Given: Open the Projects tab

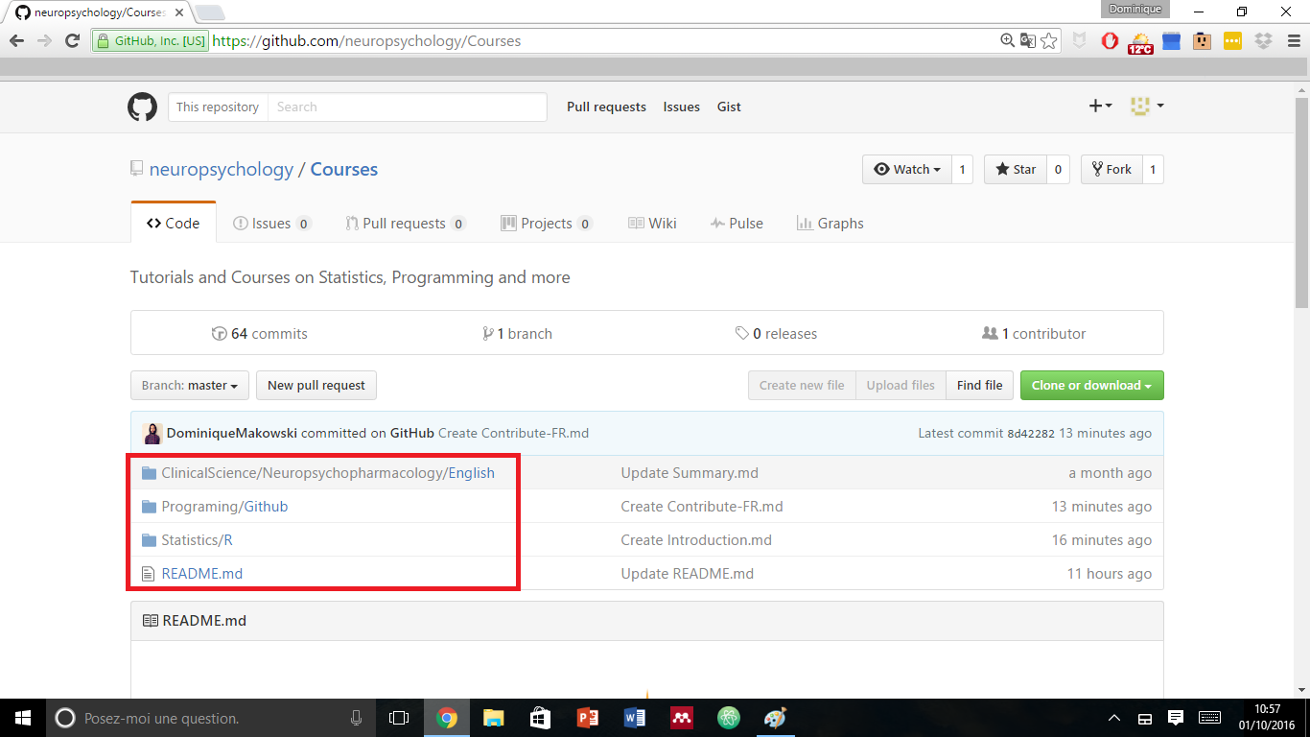Looking at the screenshot, I should 547,224.
